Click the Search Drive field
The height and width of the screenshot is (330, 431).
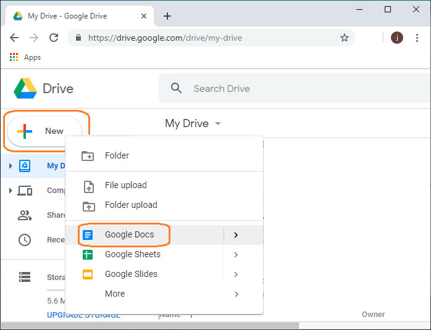pyautogui.click(x=295, y=88)
